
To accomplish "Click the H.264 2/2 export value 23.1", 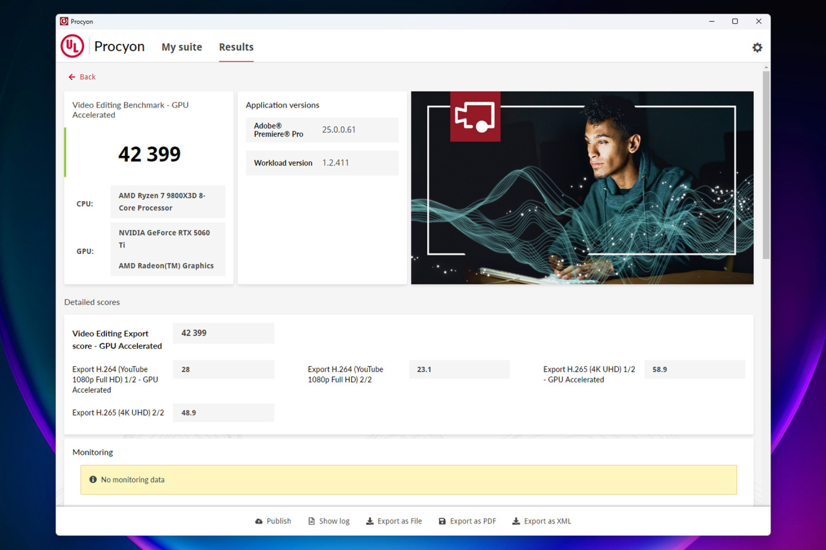I will coord(459,369).
